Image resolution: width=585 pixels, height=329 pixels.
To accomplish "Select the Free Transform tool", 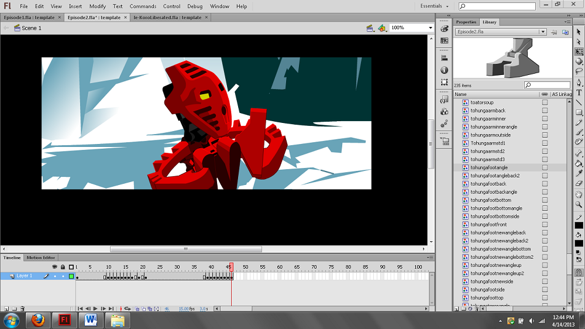I will pyautogui.click(x=579, y=52).
